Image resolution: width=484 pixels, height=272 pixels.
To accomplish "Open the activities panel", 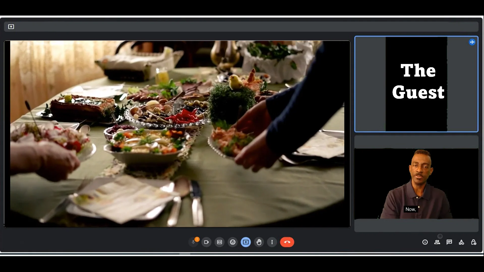I will pyautogui.click(x=461, y=242).
